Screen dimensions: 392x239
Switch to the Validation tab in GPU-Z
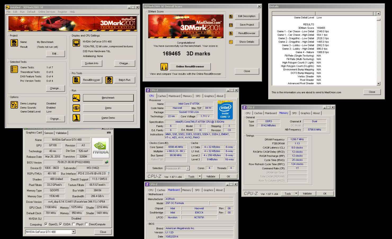pos(61,133)
